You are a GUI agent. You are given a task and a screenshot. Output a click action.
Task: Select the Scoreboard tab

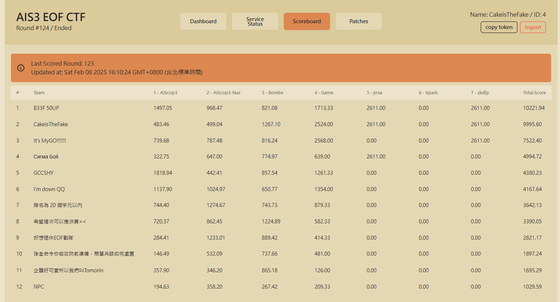[x=307, y=21]
